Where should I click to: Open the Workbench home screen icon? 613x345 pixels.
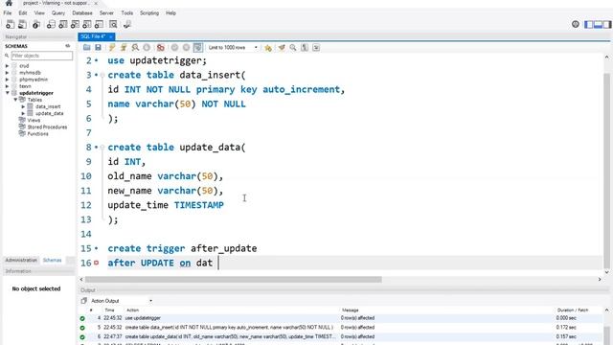[x=9, y=3]
